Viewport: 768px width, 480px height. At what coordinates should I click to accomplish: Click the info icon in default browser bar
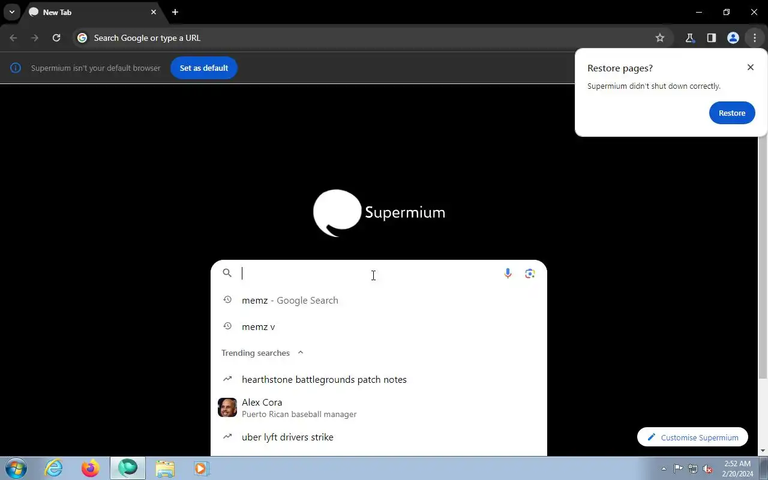pyautogui.click(x=16, y=68)
